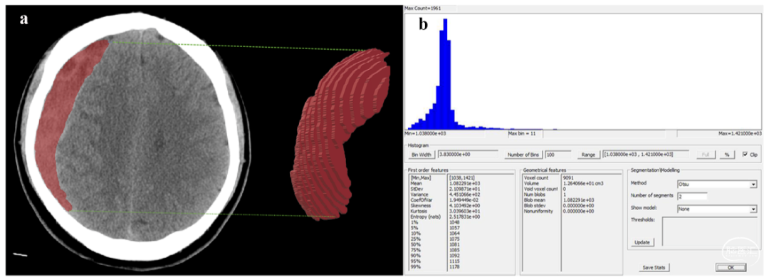Image resolution: width=769 pixels, height=280 pixels.
Task: Select the Volume value 1.264066e+01 cm3
Action: click(584, 183)
